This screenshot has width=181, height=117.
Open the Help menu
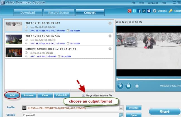[x=164, y=3]
